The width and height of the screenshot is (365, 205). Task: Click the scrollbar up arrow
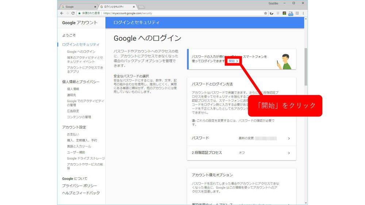306,19
